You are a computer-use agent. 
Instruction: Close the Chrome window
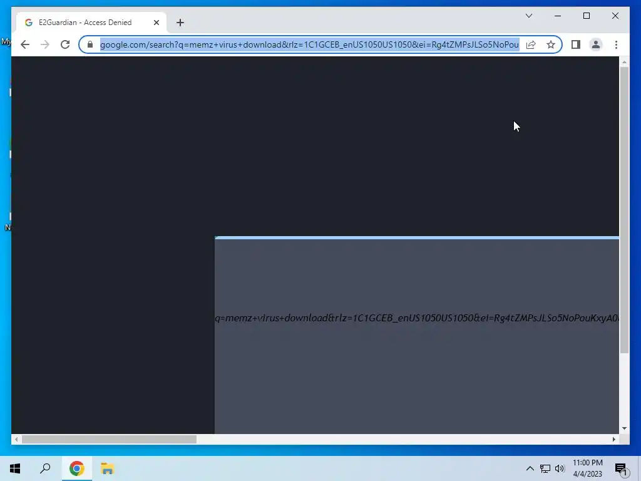click(x=615, y=16)
